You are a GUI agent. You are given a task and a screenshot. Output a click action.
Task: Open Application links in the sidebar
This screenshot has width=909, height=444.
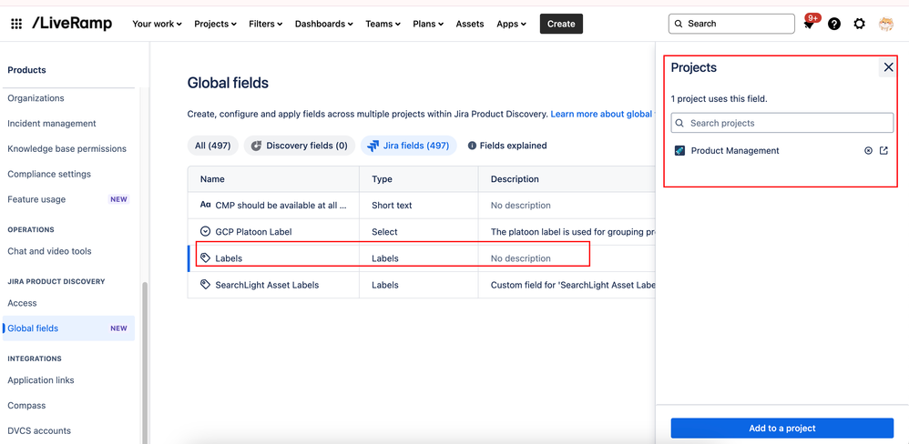pyautogui.click(x=41, y=380)
